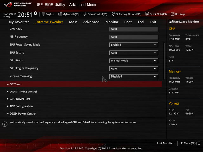The width and height of the screenshot is (203, 152).
Task: Click the info icon beside help text
Action: [5, 124]
